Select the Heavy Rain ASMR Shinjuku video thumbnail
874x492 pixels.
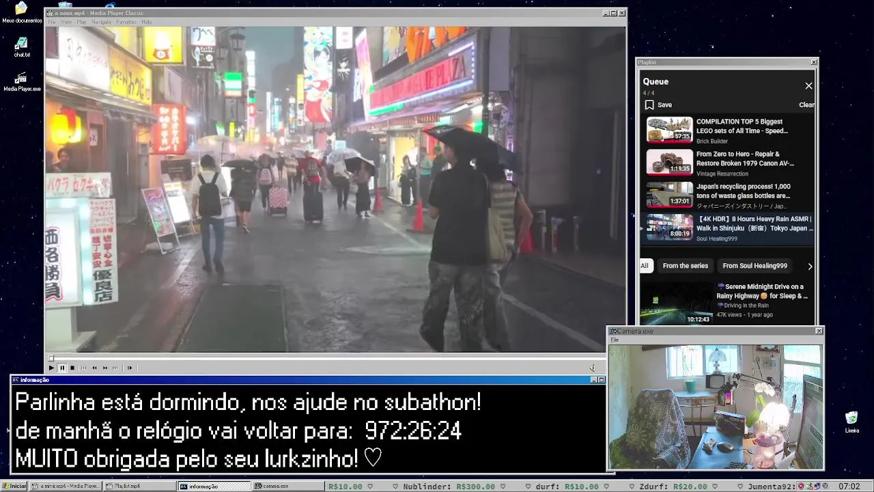click(x=670, y=228)
